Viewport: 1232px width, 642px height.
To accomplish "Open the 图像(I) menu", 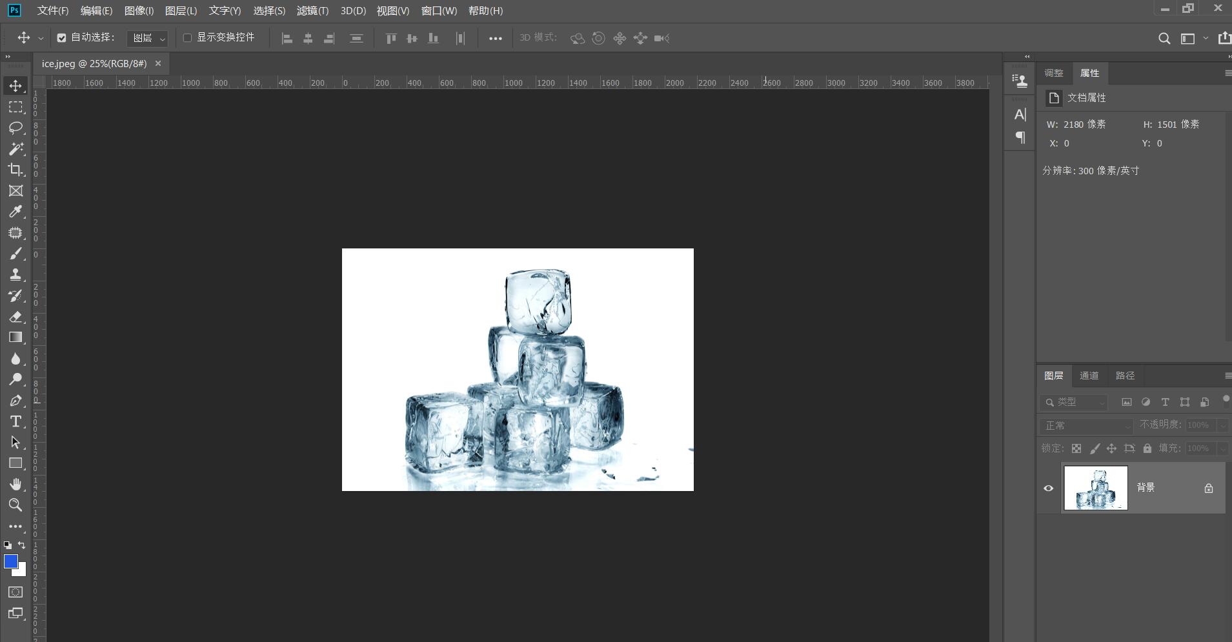I will point(139,11).
